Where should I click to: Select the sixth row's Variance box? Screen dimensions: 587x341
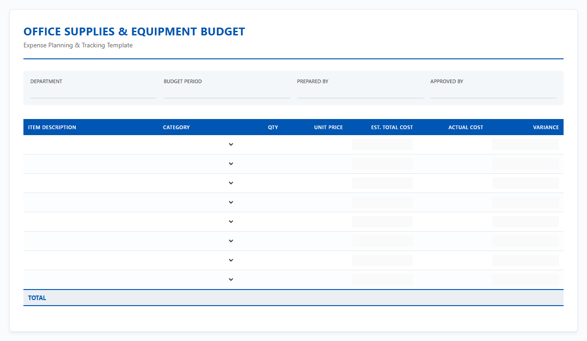[525, 241]
